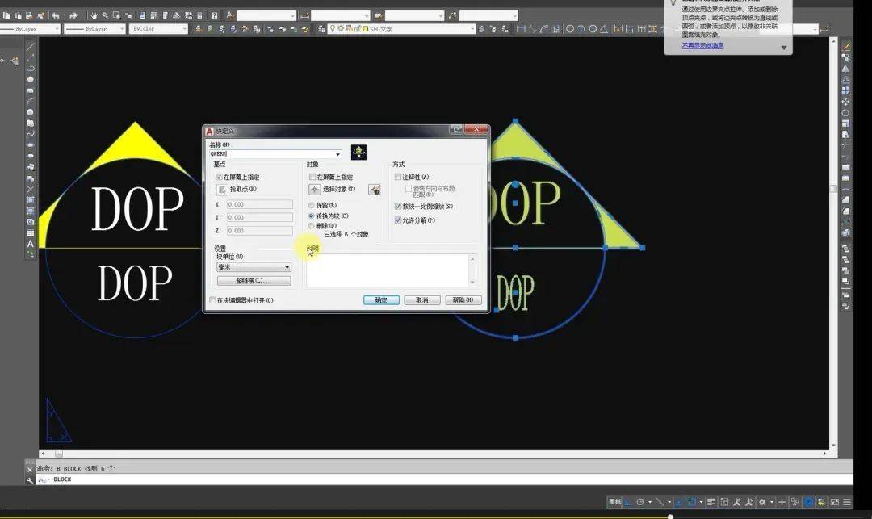
Task: Click the Undo arrow in the top toolbar
Action: tap(56, 15)
